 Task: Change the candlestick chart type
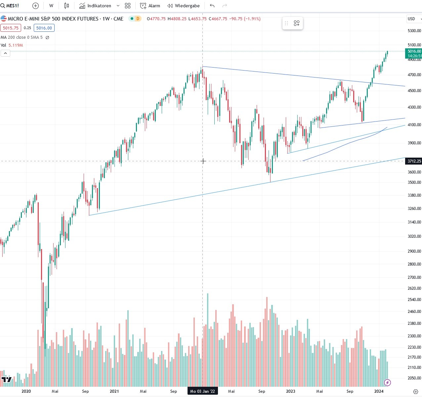click(x=66, y=6)
